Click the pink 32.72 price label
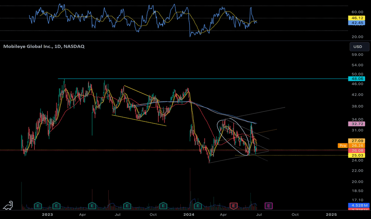The width and height of the screenshot is (371, 219). tap(357, 124)
